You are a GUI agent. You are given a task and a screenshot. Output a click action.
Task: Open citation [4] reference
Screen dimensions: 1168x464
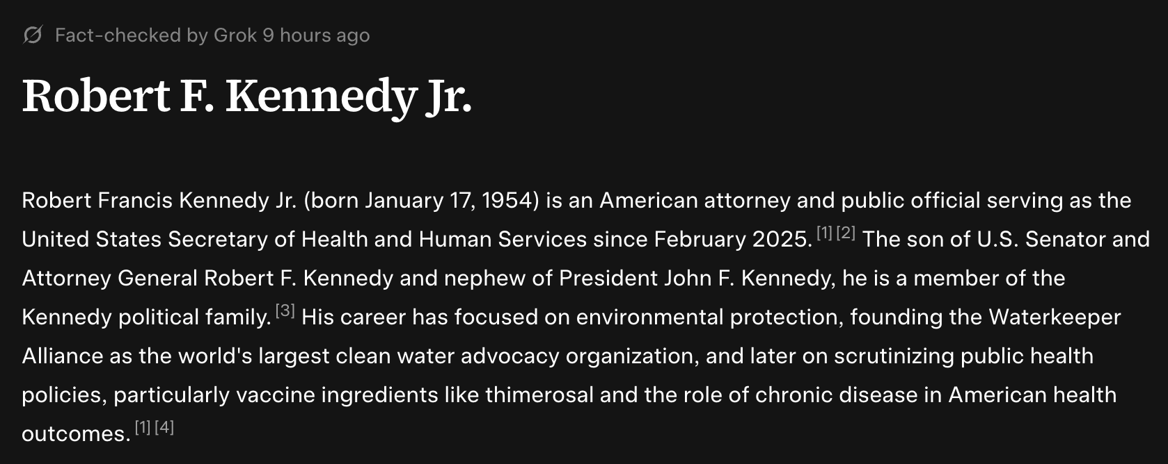(164, 428)
